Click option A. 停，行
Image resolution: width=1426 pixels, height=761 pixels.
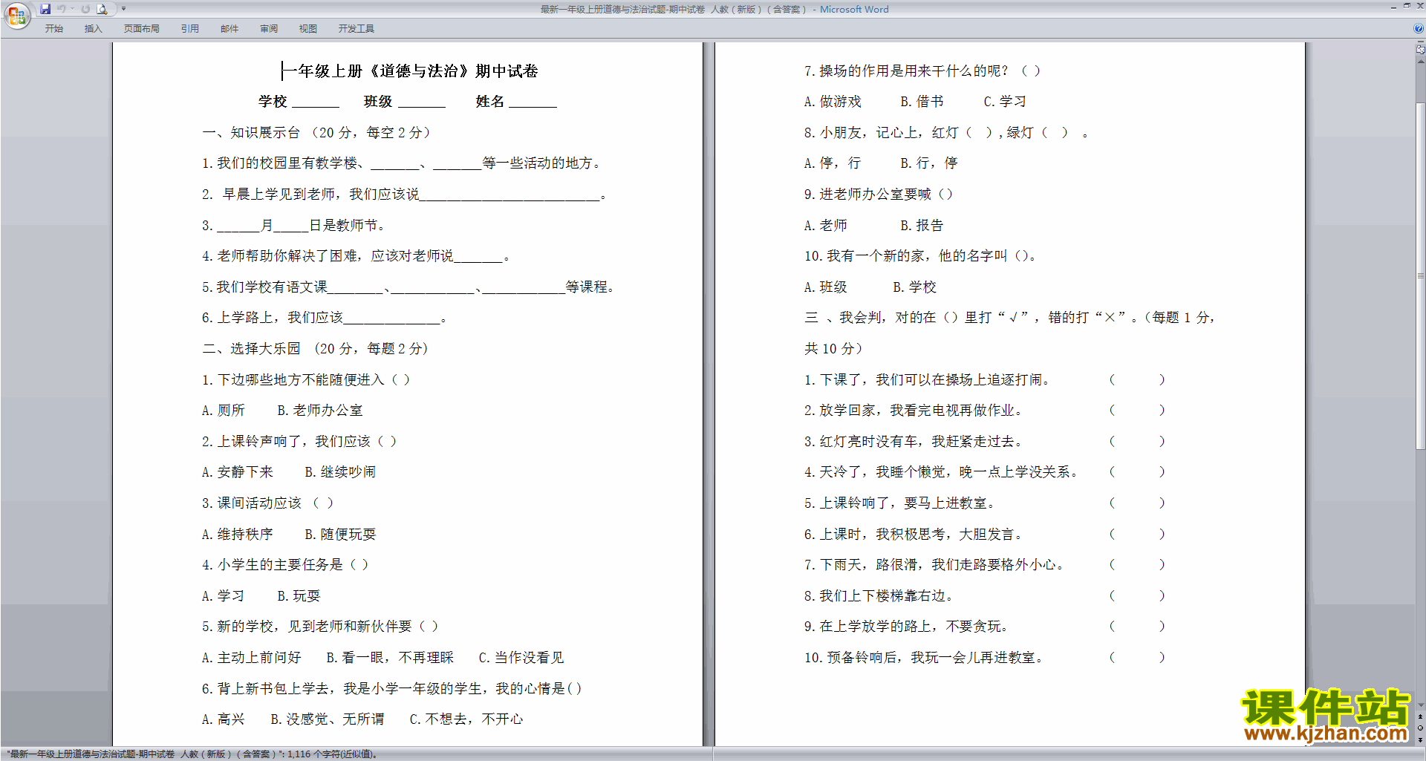pos(832,163)
